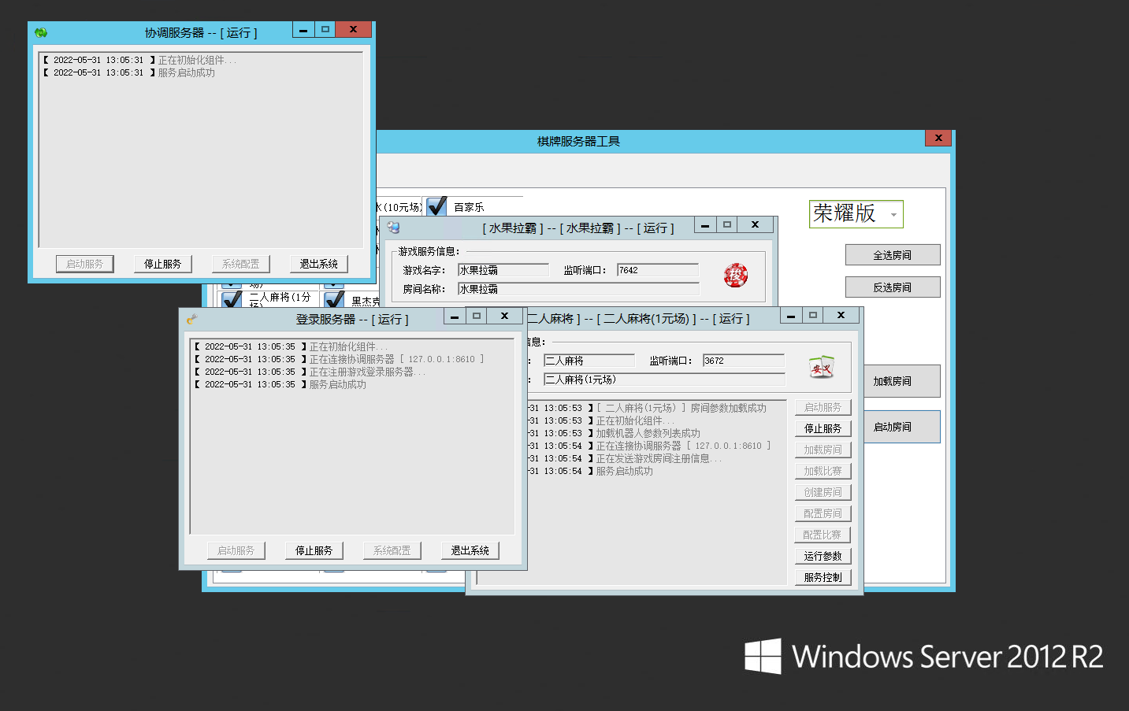This screenshot has height=711, width=1129.
Task: Click the 水果拉霸 window title bar icon
Action: click(393, 228)
